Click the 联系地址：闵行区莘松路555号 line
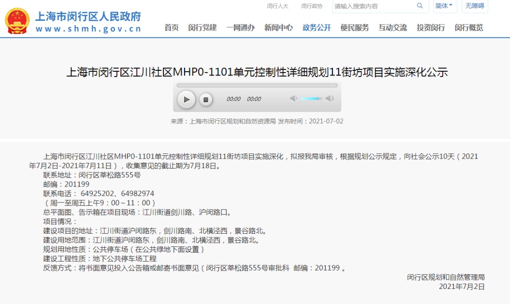The width and height of the screenshot is (510, 304). [92, 175]
